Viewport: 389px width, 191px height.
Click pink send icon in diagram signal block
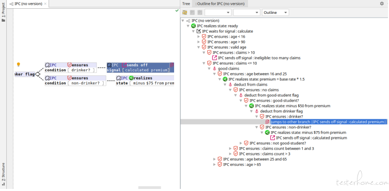point(125,65)
